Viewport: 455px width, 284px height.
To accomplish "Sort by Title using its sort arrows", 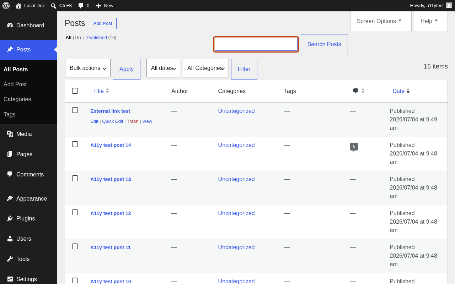I will [x=107, y=91].
